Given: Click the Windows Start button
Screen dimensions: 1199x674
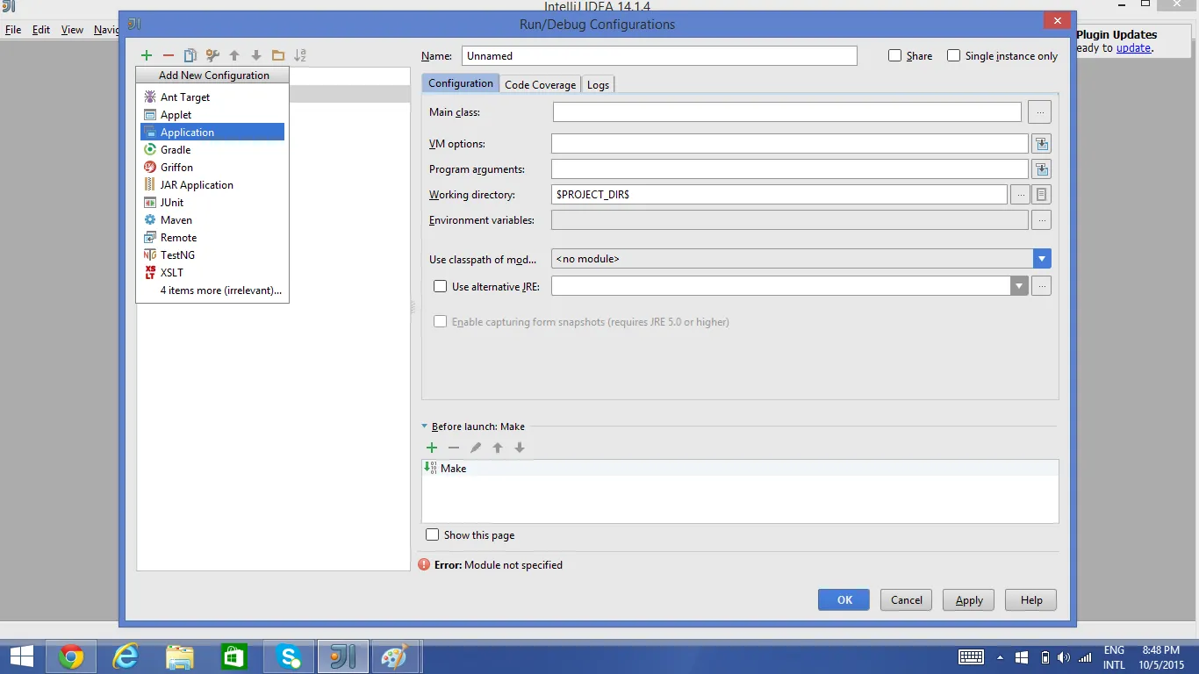Looking at the screenshot, I should (21, 656).
